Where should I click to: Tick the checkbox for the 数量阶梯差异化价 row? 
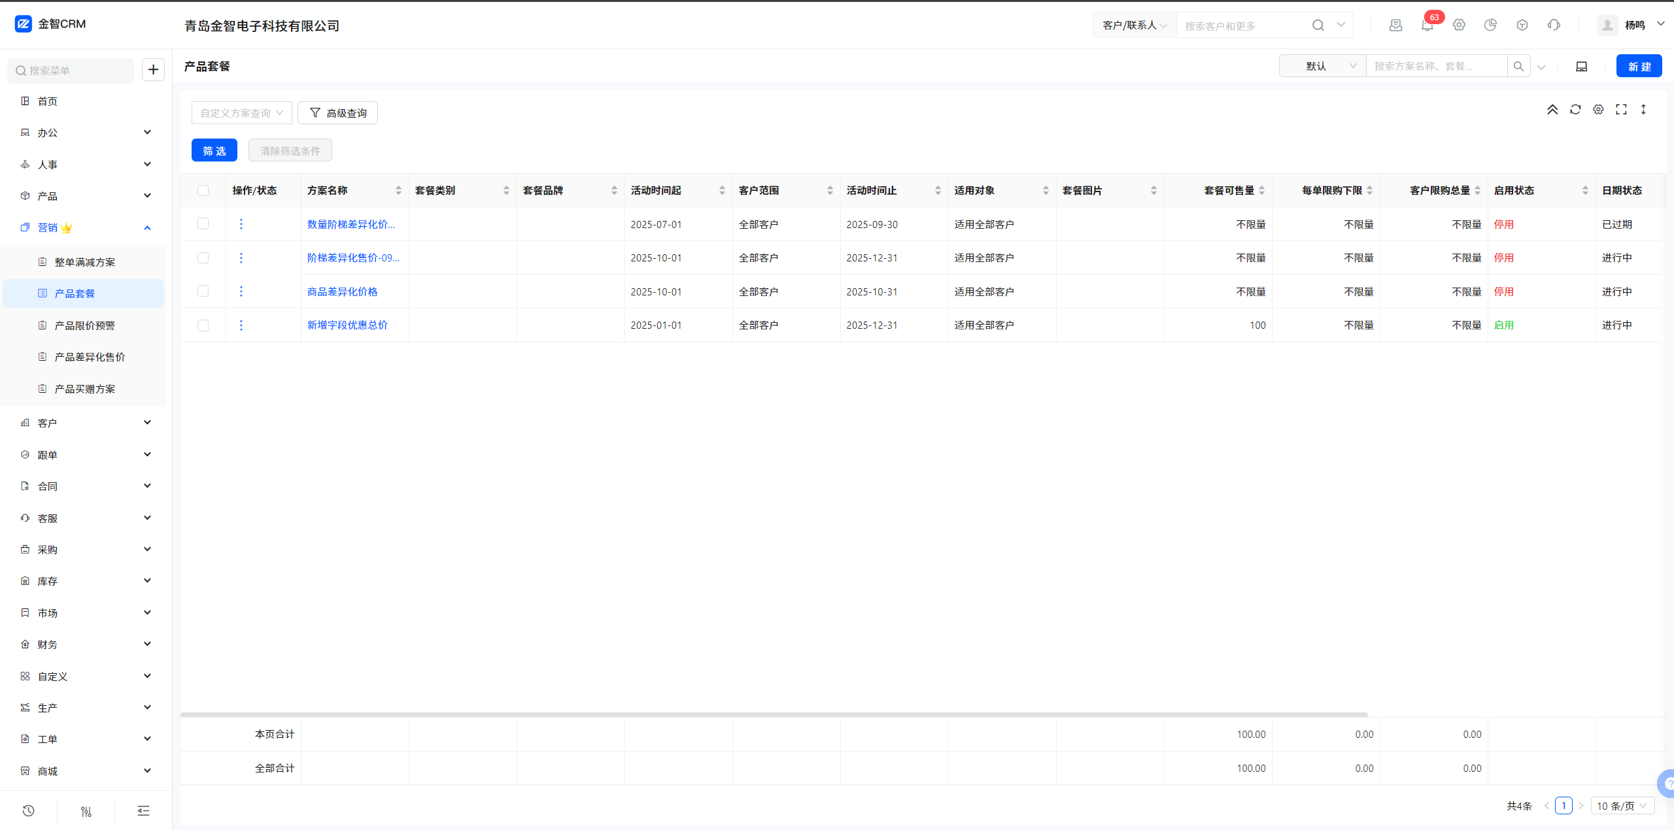point(203,224)
